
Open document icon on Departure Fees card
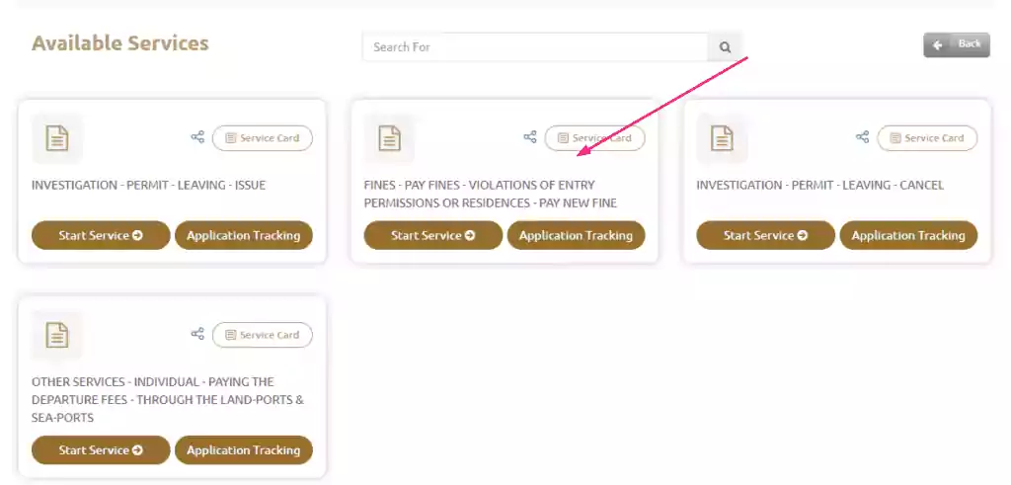pos(56,336)
